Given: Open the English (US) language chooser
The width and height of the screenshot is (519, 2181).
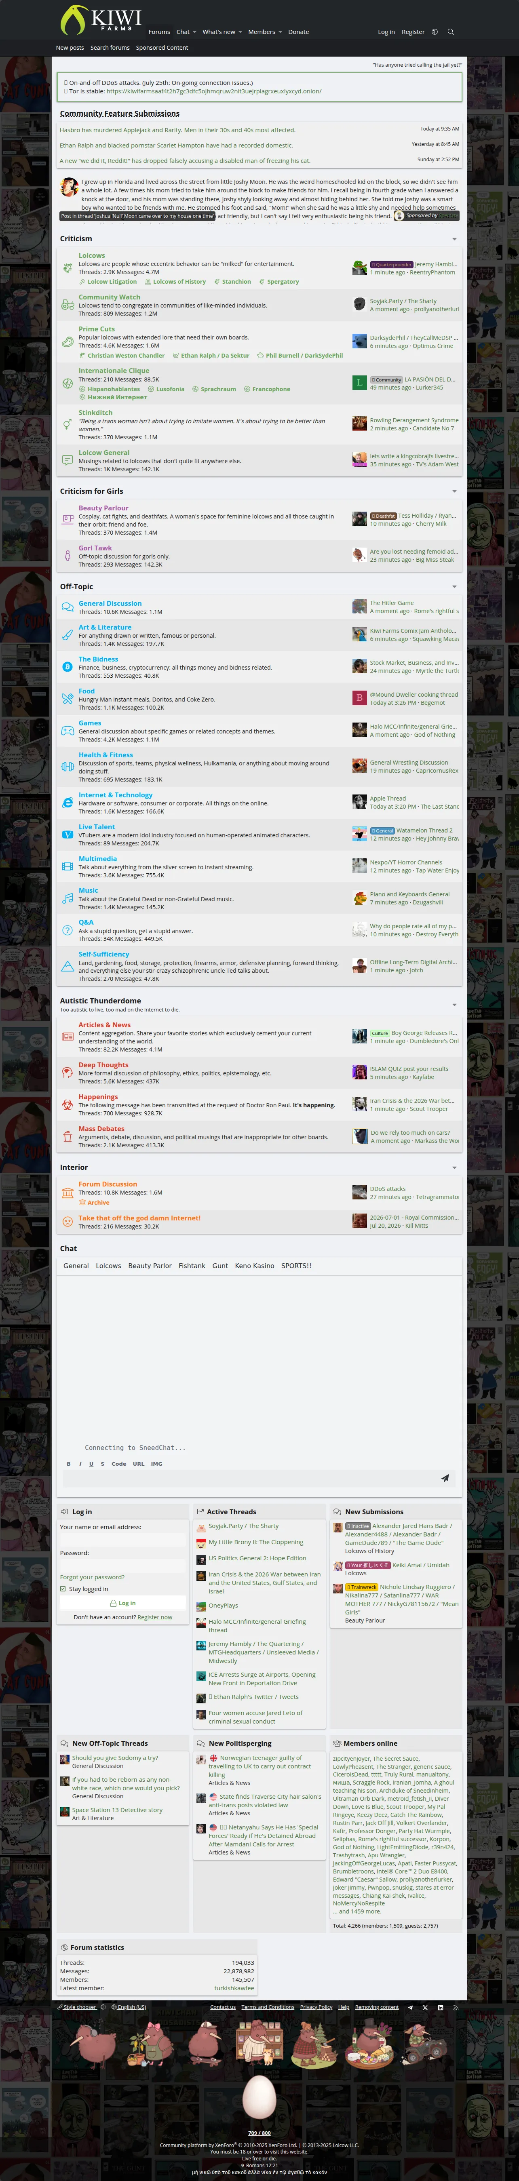Looking at the screenshot, I should click(x=129, y=2008).
